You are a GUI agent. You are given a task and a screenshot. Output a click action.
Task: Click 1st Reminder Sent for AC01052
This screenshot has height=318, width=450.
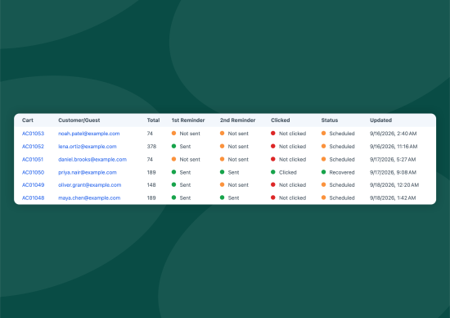point(181,147)
